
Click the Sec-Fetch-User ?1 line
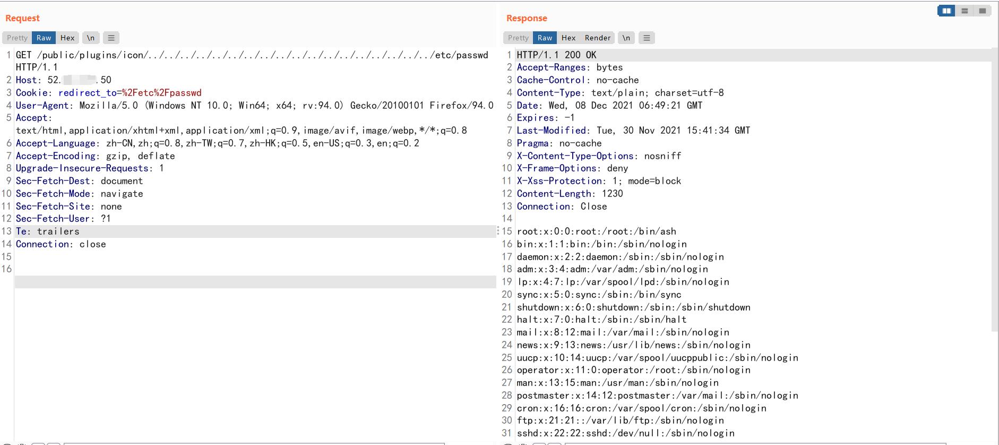(x=63, y=219)
